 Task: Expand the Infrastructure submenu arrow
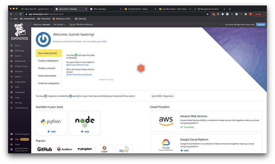30,66
